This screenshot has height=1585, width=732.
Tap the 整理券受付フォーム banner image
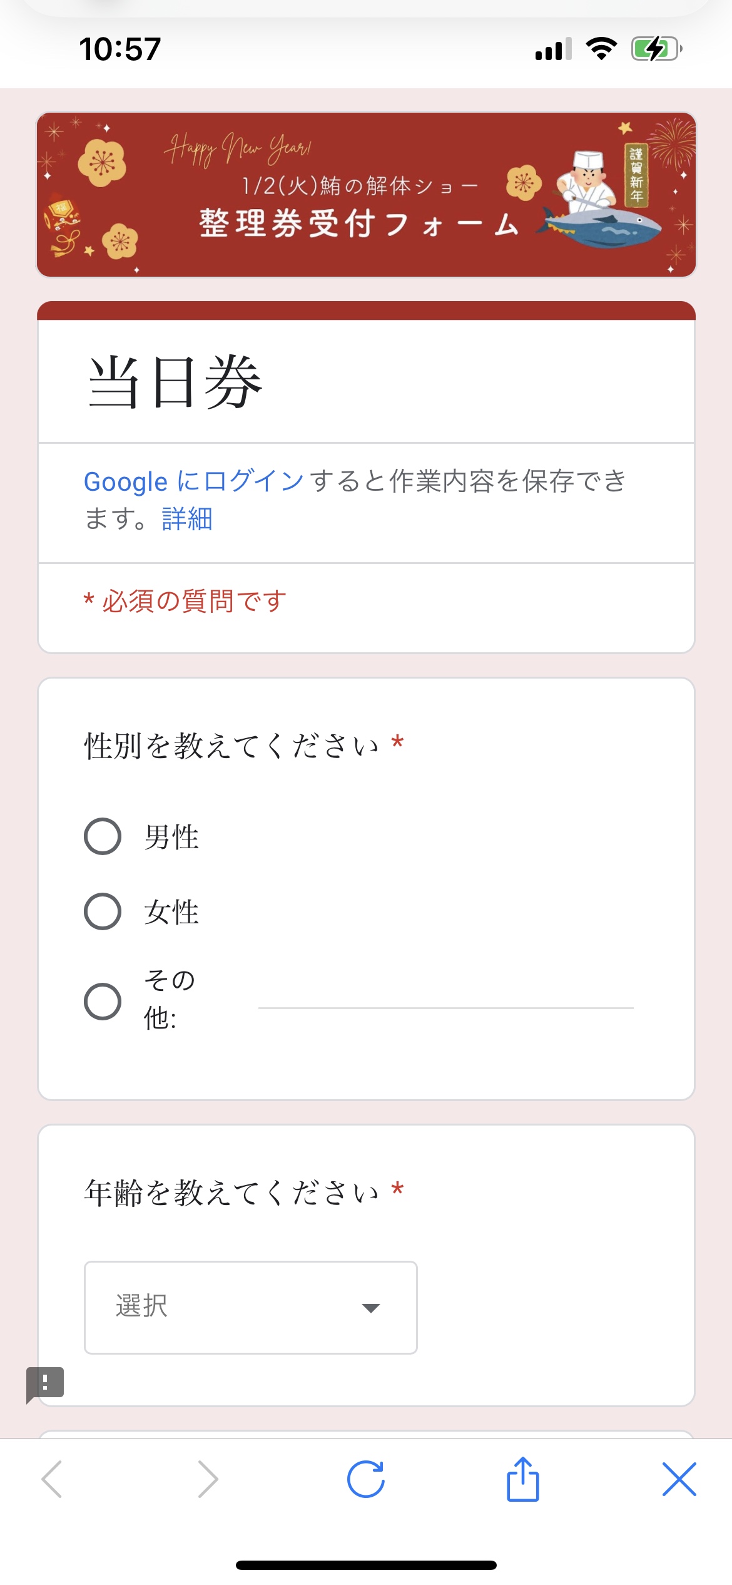click(366, 195)
